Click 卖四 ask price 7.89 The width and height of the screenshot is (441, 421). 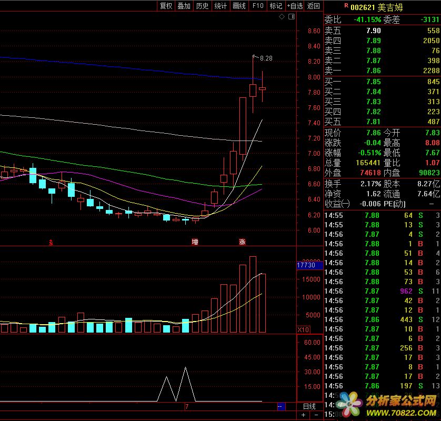374,41
